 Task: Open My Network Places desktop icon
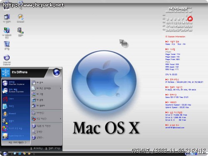pos(7,33)
